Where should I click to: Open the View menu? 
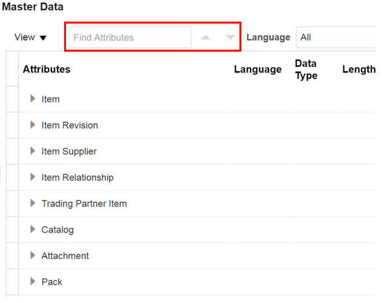pos(31,38)
